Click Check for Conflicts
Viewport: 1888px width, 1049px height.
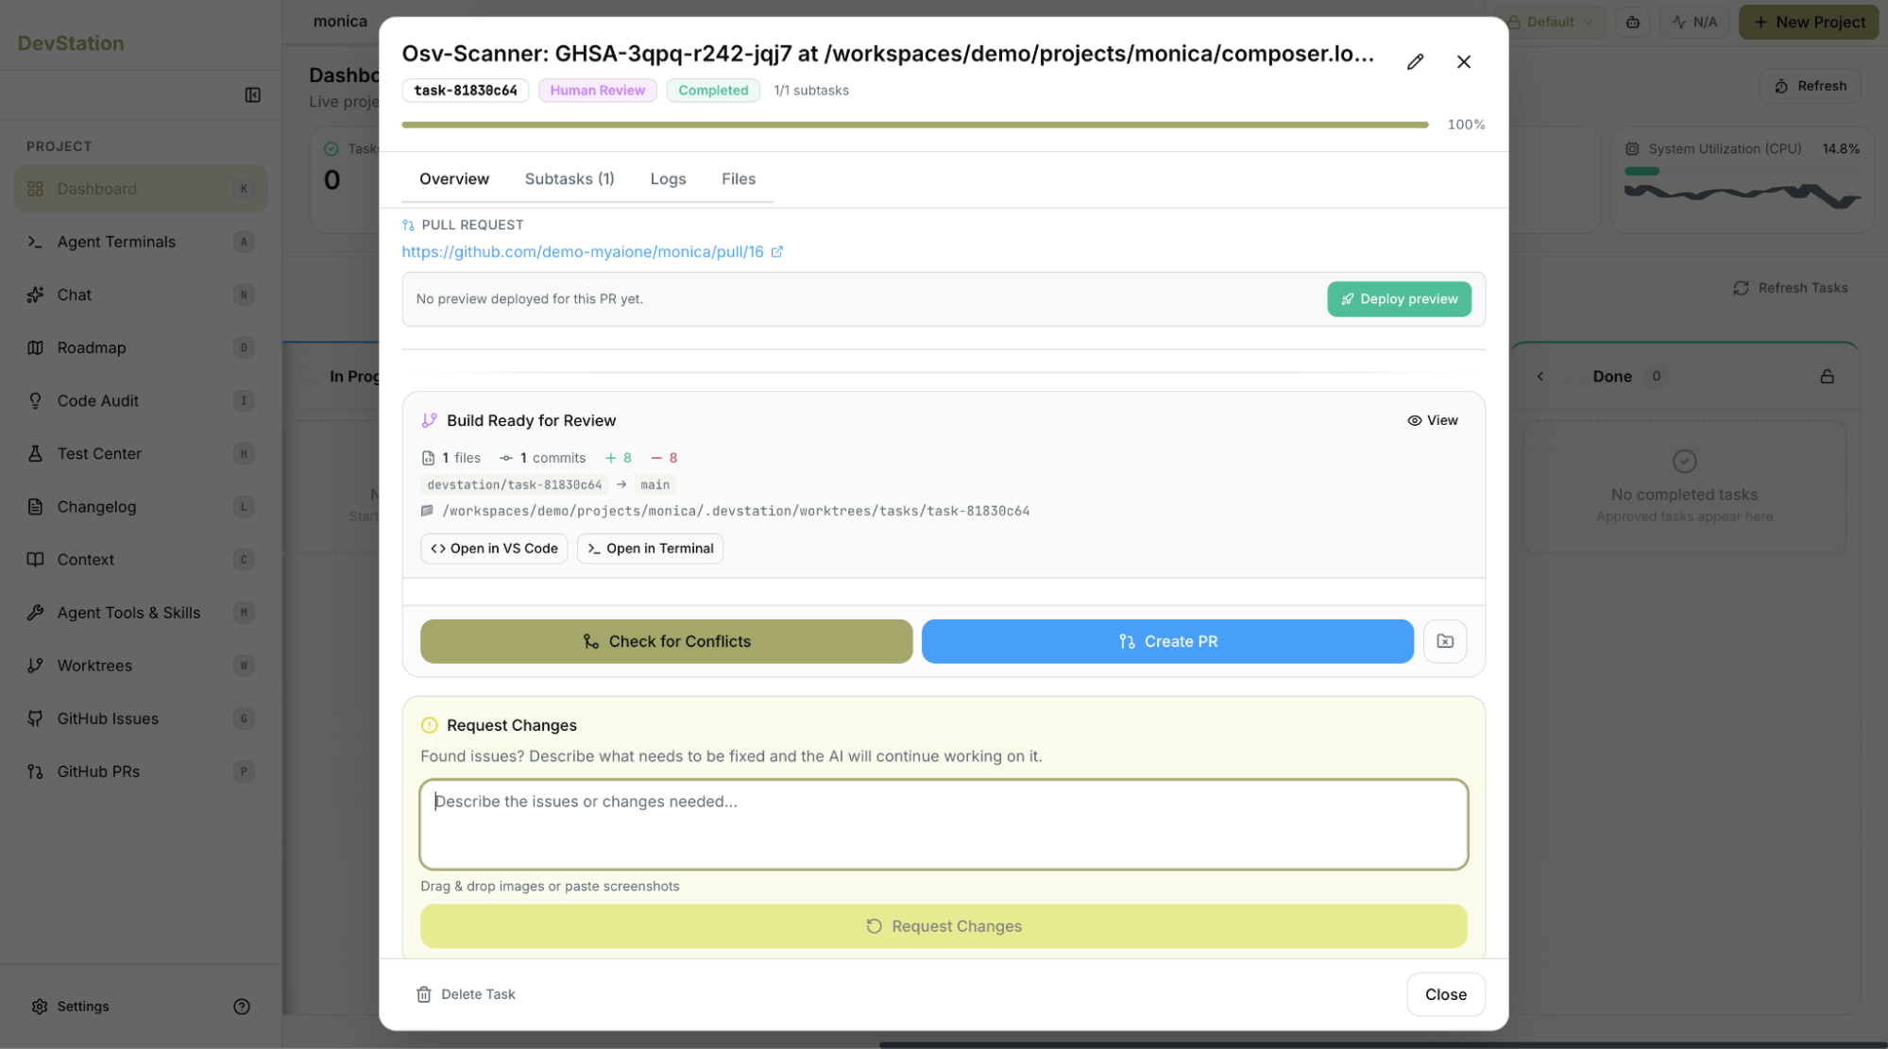[666, 642]
